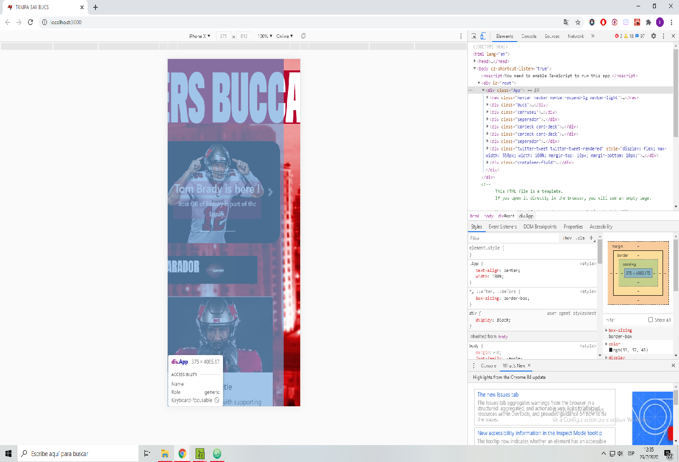Reload the page in Chrome
Viewport: 679px width, 462px height.
(x=30, y=22)
